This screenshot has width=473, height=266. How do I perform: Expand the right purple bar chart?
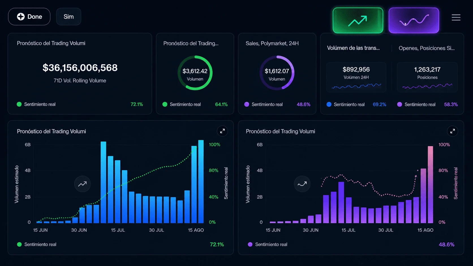453,131
